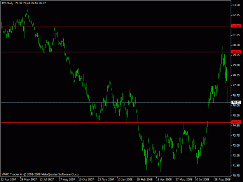This screenshot has width=243, height=182.
Task: Click the 73.75 price scale label
Action: (236, 135)
